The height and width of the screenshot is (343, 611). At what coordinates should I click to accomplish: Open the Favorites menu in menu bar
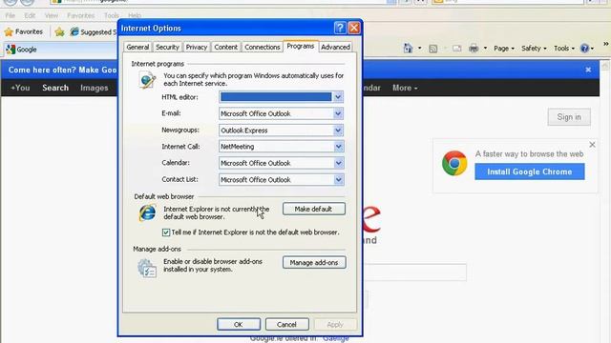point(80,15)
